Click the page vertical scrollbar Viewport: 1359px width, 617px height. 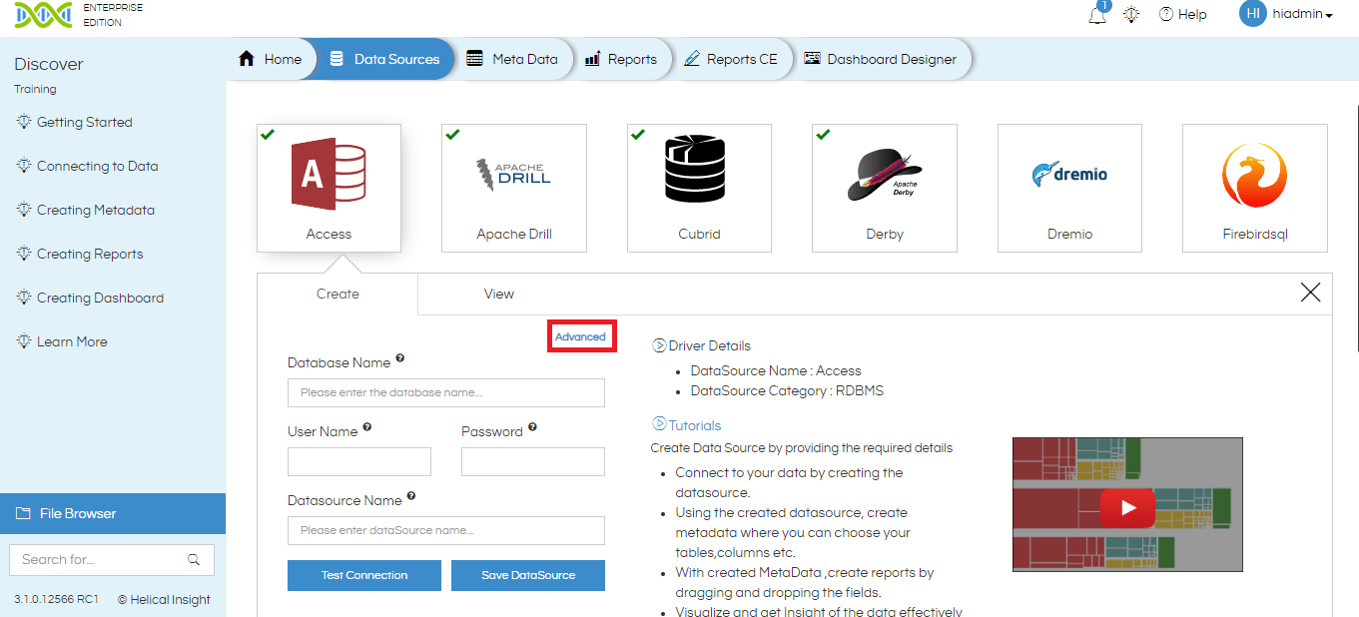coord(1356,228)
